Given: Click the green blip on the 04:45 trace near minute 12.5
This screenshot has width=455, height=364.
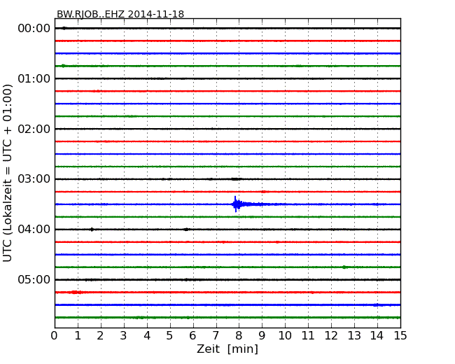Looking at the screenshot, I should [344, 267].
